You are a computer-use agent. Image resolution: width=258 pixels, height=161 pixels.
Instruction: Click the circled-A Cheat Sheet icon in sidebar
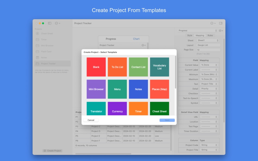click(37, 33)
